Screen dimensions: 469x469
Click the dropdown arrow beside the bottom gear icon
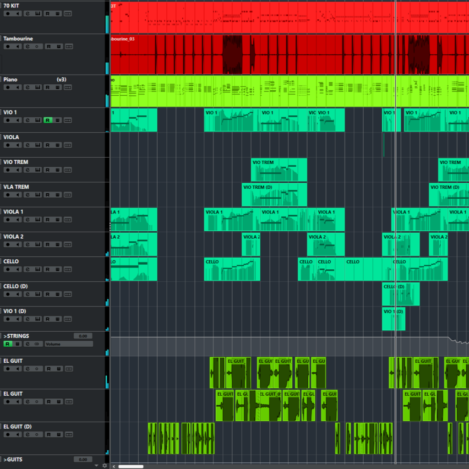[96, 465]
